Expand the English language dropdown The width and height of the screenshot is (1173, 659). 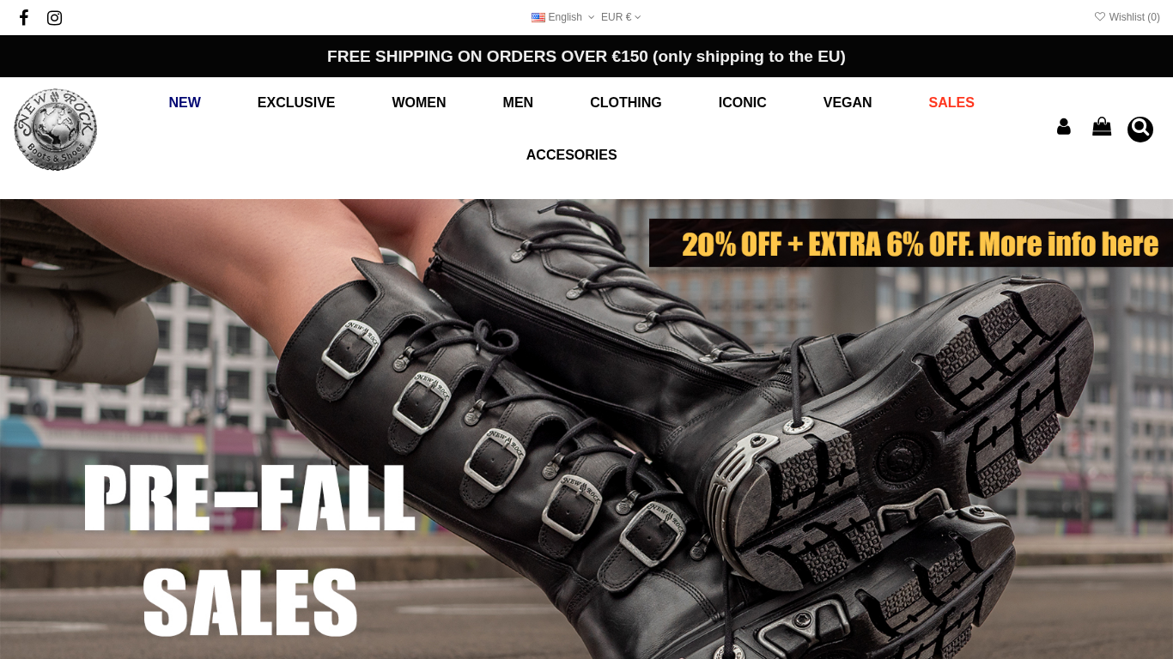click(563, 17)
